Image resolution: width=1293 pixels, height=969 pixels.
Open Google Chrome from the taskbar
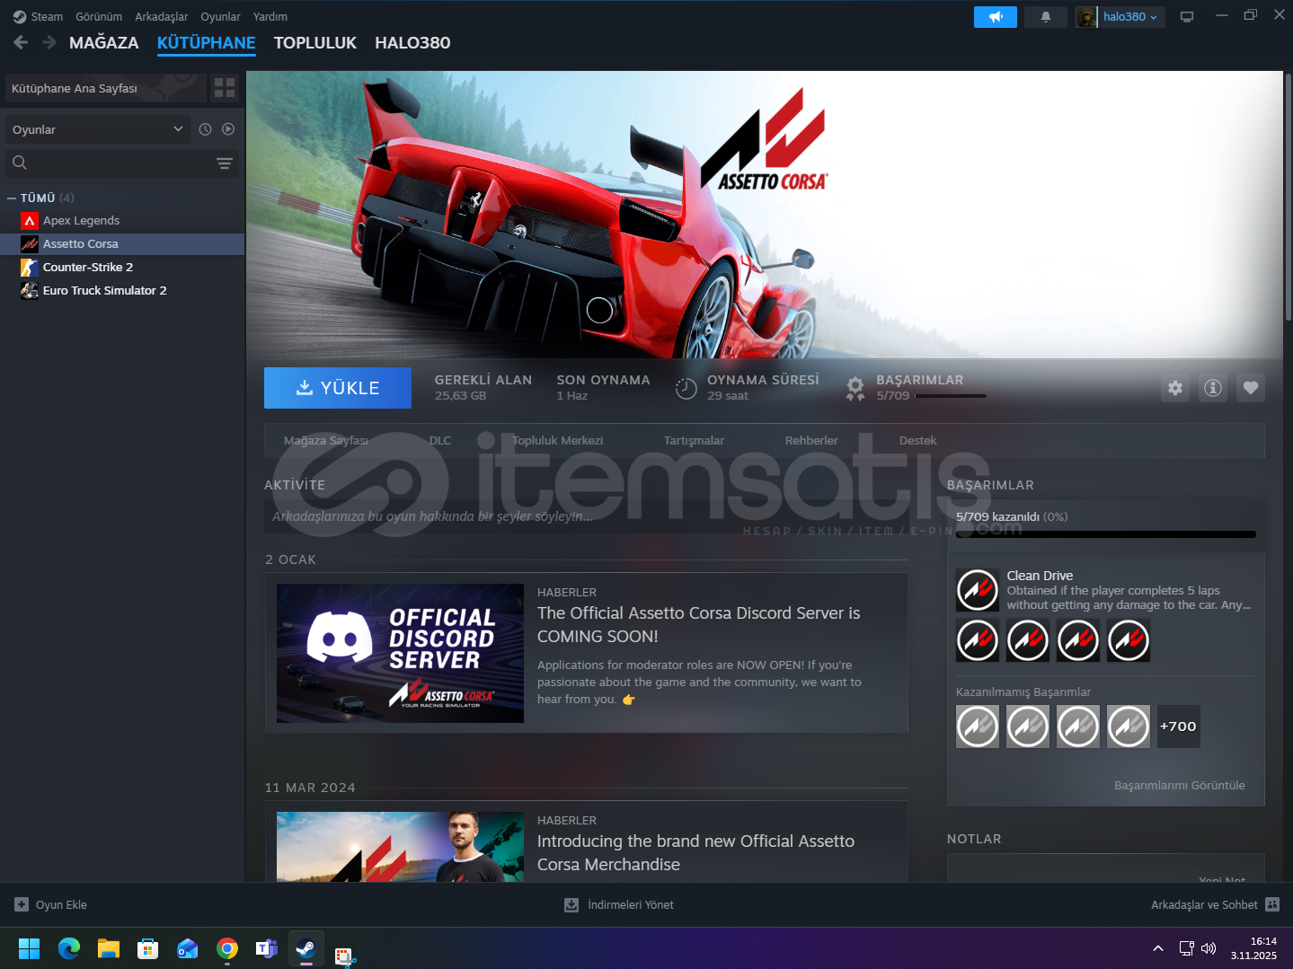tap(227, 949)
